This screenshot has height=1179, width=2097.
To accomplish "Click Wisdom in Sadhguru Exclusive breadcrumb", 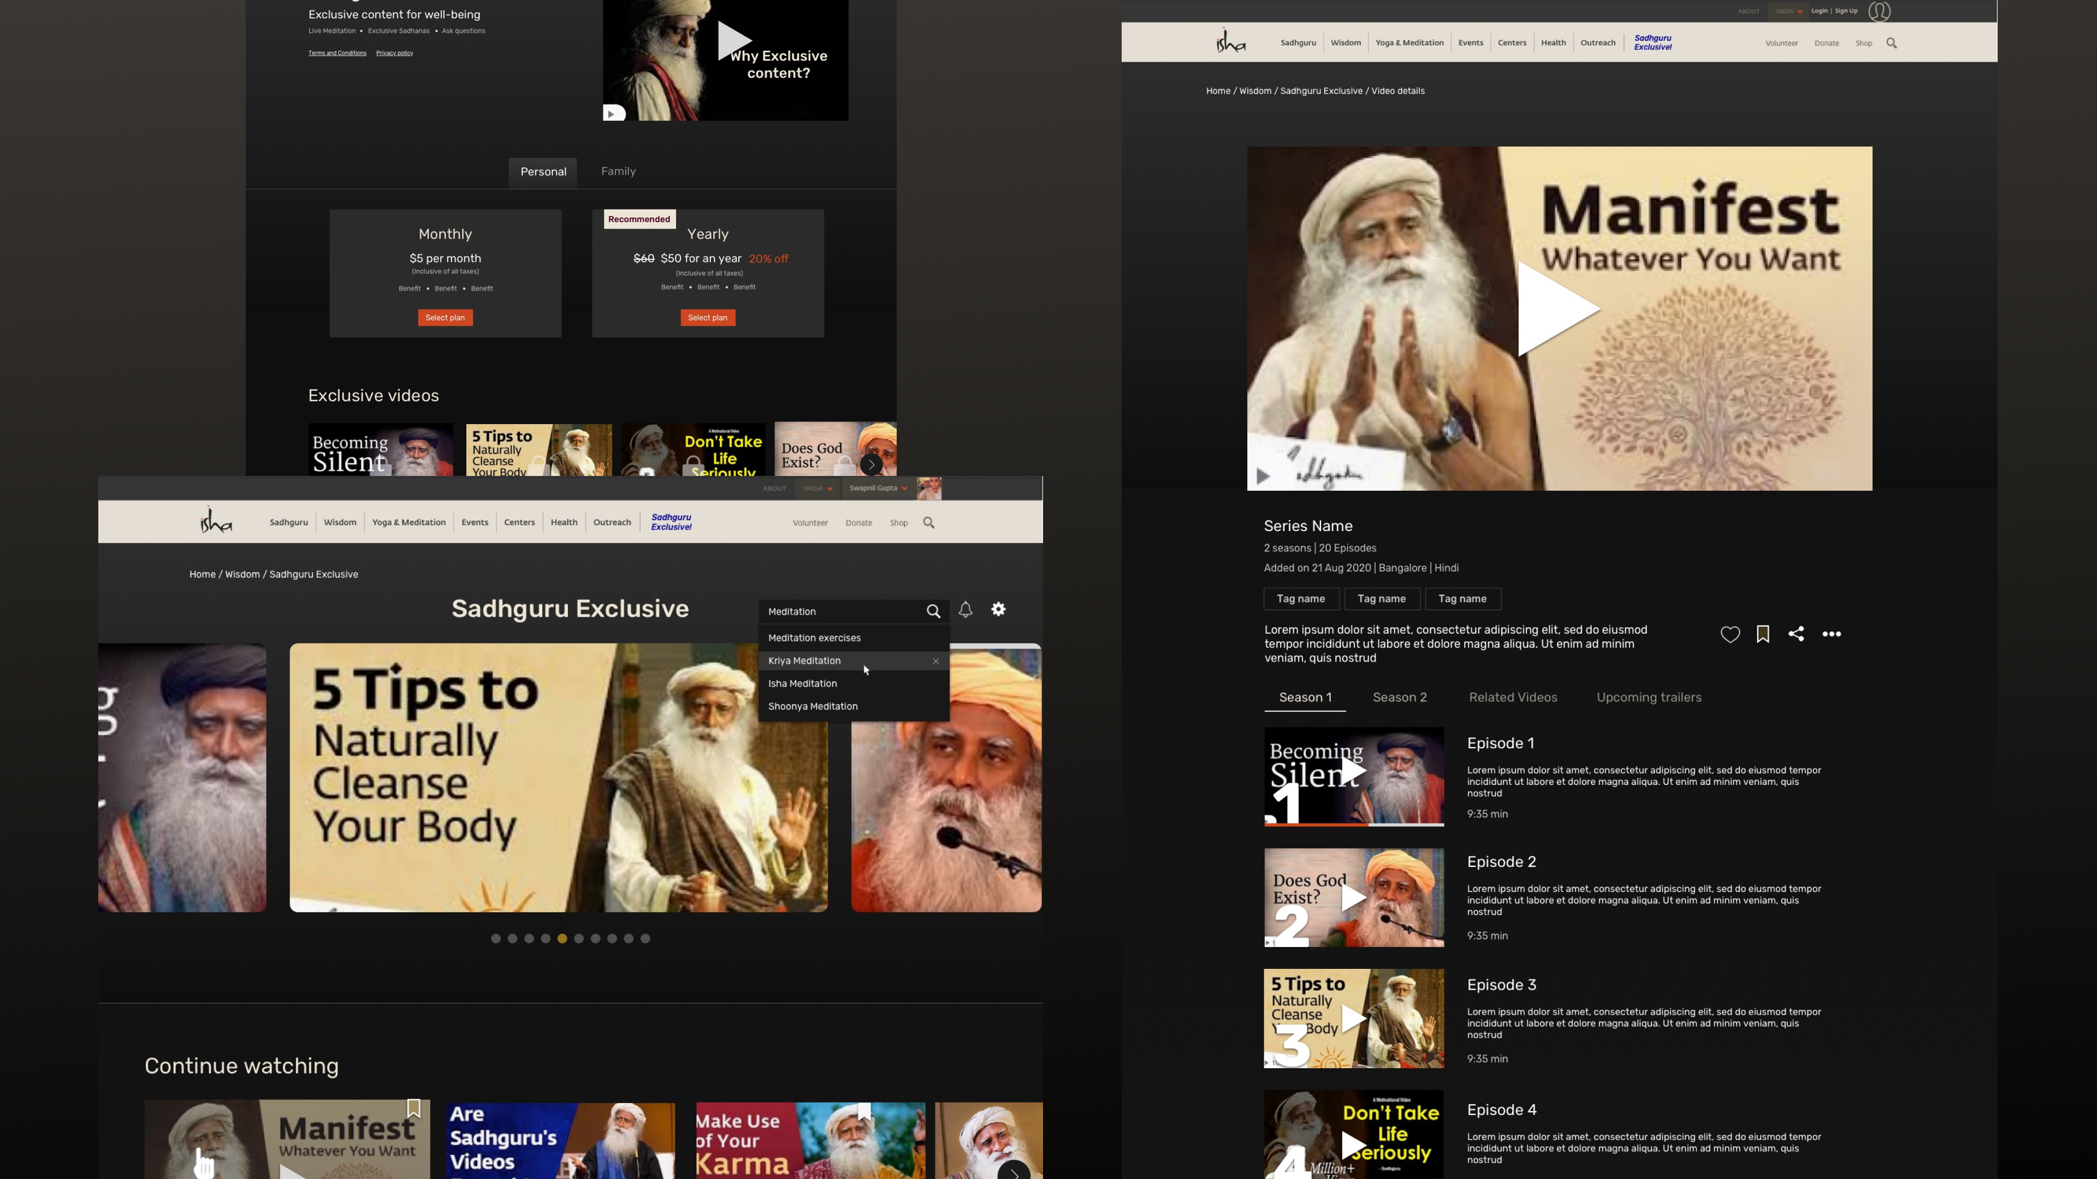I will [242, 574].
